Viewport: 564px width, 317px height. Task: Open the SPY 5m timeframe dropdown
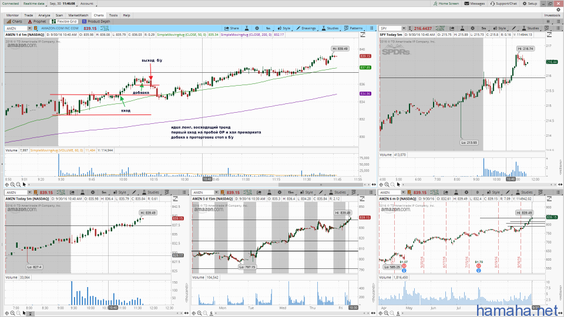click(484, 28)
